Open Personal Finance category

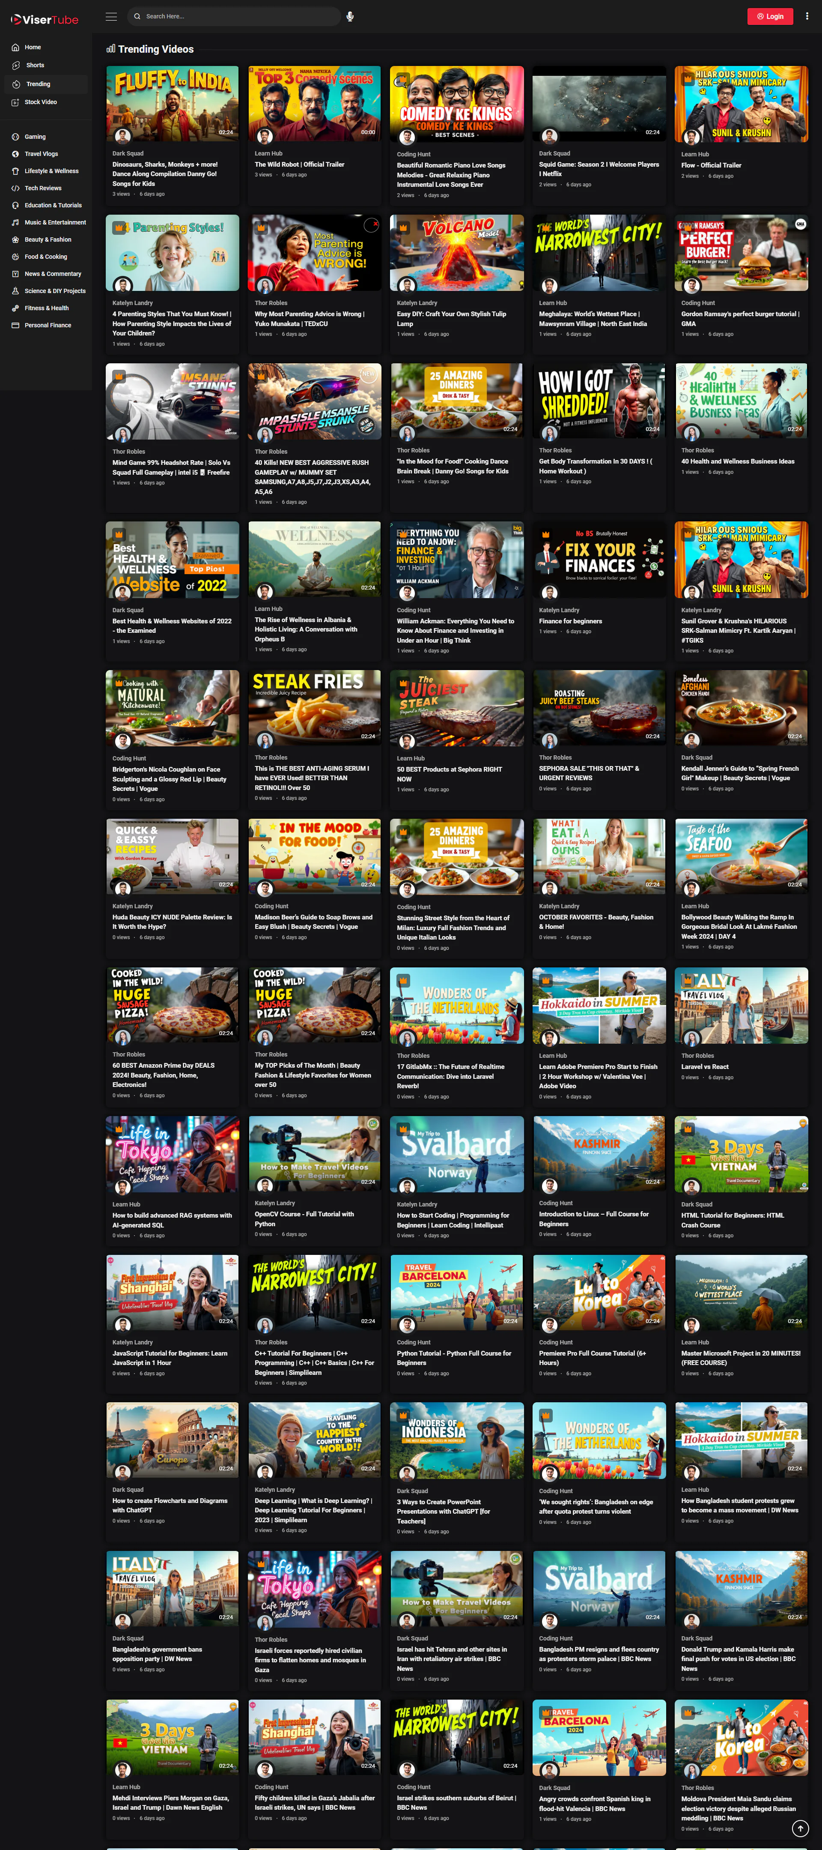(x=48, y=325)
